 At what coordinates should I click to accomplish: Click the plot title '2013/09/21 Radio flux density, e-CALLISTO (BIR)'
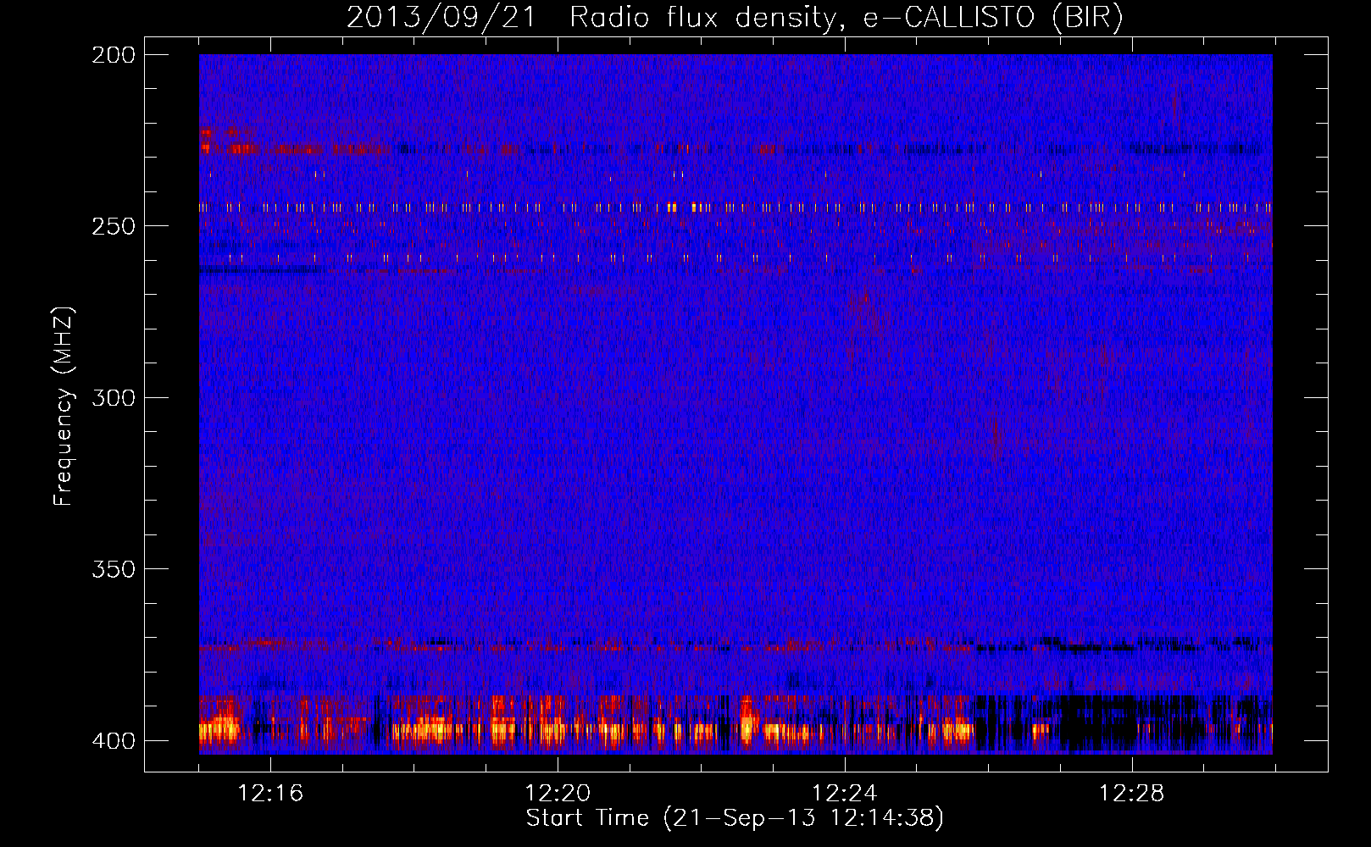(x=735, y=17)
